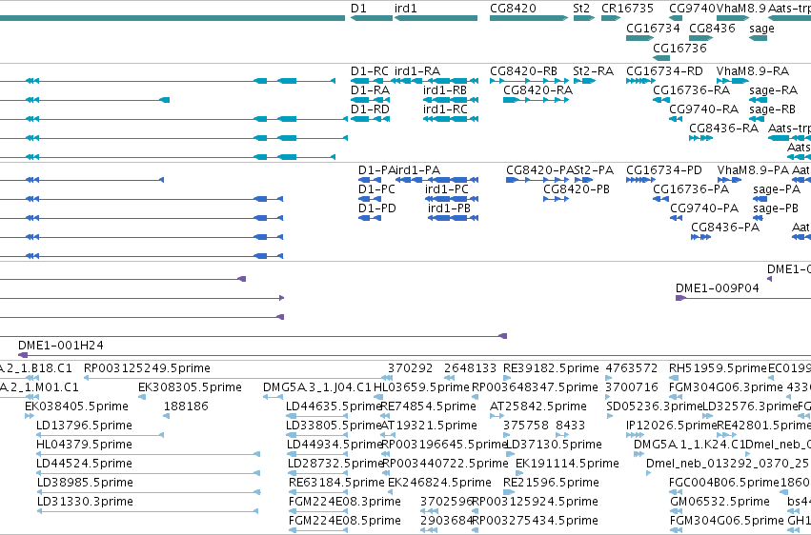
Task: Select the CG16734 gene bar
Action: tap(639, 38)
